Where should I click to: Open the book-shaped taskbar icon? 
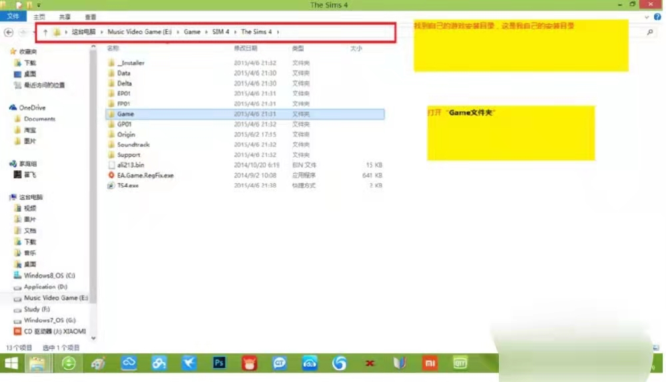[x=400, y=363]
